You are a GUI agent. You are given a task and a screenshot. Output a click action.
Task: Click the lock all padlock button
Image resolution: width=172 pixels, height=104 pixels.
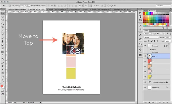[x=157, y=41]
